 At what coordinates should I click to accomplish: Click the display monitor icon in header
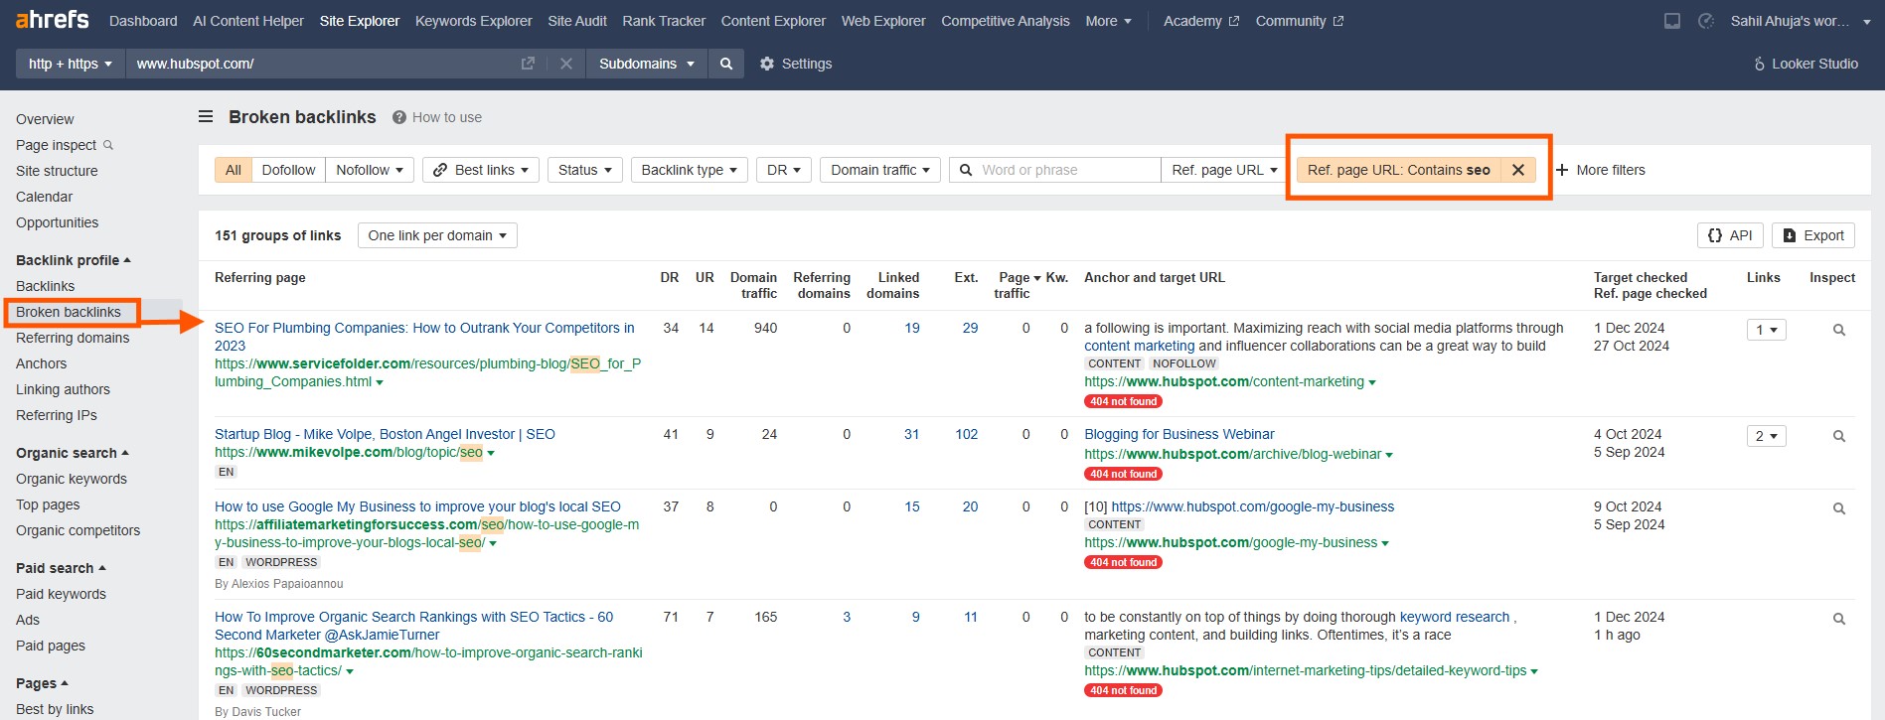click(x=1672, y=21)
